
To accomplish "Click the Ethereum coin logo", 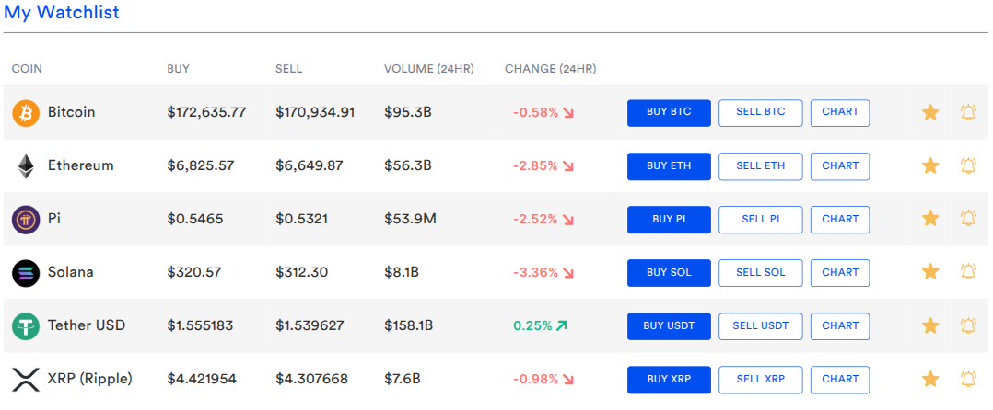I will (x=26, y=166).
